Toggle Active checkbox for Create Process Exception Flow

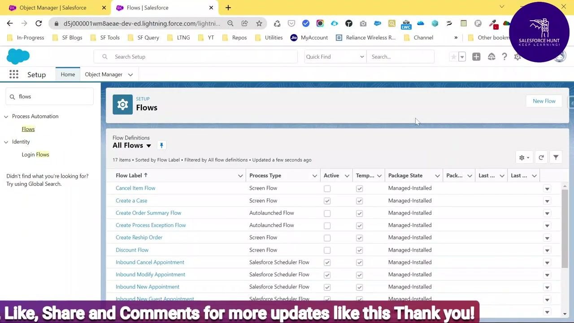pos(327,226)
